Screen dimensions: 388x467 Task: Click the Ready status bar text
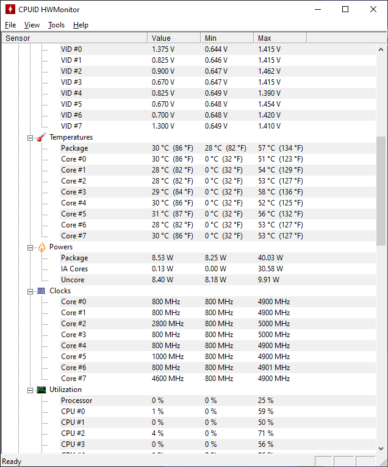[x=12, y=462]
